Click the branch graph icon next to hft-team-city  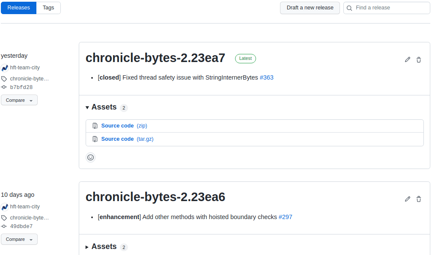pos(4,68)
